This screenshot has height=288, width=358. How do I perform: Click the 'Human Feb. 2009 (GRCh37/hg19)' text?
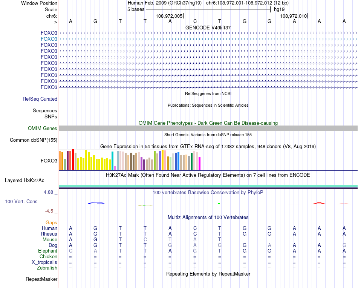165,3
